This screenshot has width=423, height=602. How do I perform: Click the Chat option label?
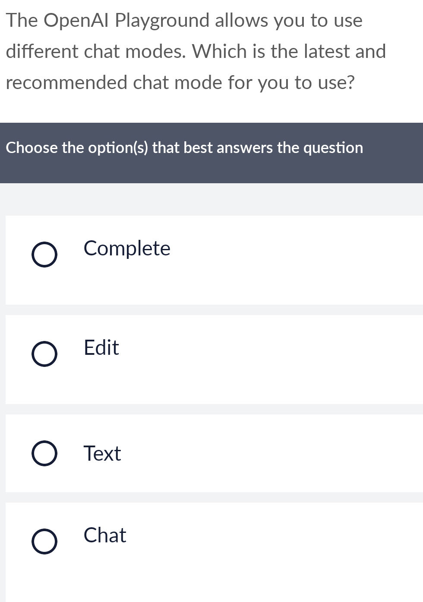point(104,536)
